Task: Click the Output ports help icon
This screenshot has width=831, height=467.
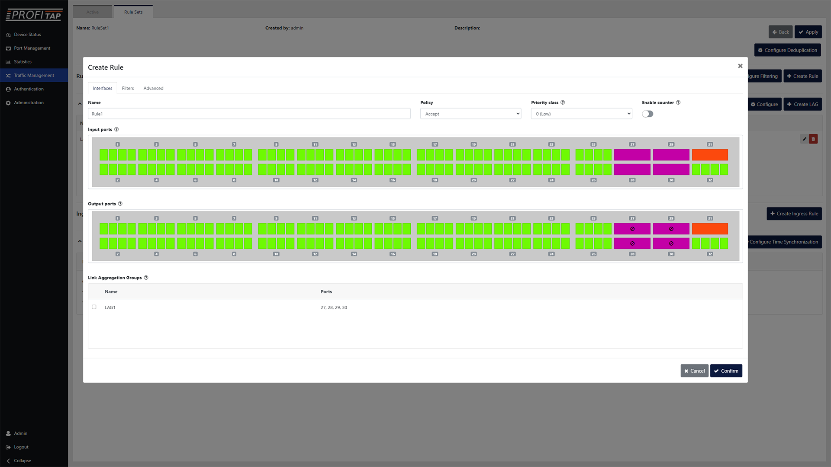Action: pos(120,204)
